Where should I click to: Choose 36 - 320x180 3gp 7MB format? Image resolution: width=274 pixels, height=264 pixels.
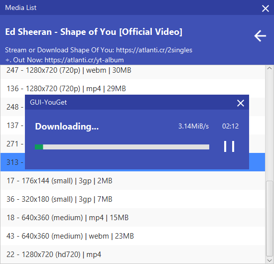tap(133, 199)
